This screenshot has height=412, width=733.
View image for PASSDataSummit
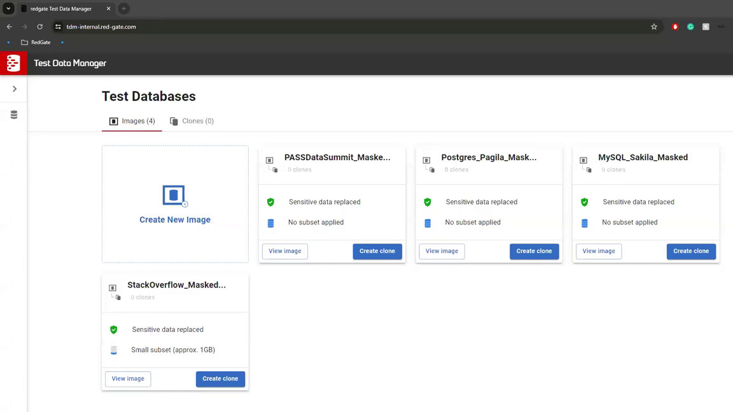pos(284,251)
